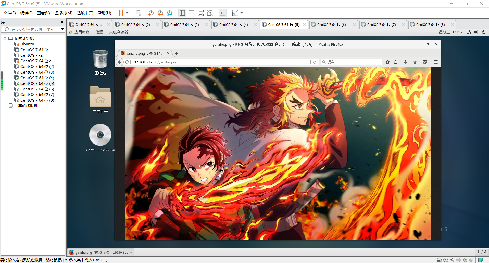Open the 主文件夹 desktop folder
The width and height of the screenshot is (489, 263).
tap(100, 100)
